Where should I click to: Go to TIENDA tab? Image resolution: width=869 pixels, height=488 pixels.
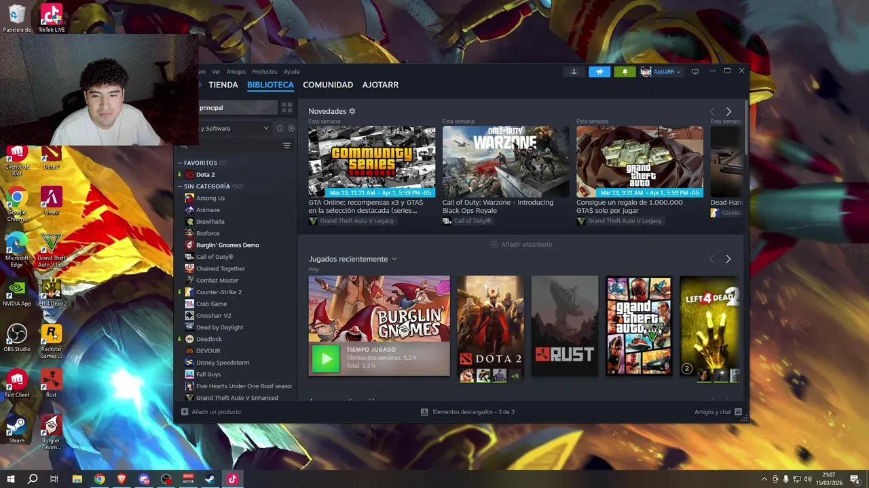223,85
